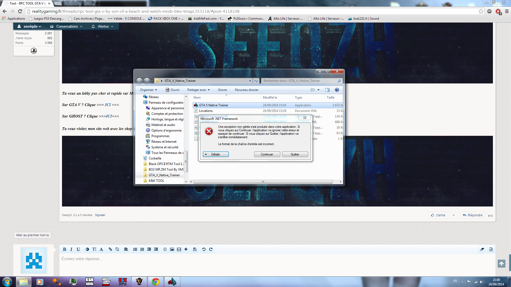The height and width of the screenshot is (287, 511).
Task: Sort files by Type column
Action: pyautogui.click(x=309, y=98)
